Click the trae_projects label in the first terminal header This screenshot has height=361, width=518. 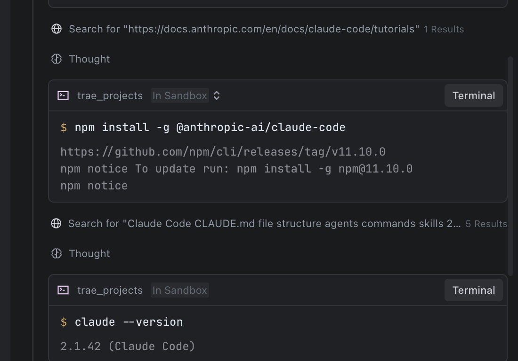pyautogui.click(x=109, y=95)
